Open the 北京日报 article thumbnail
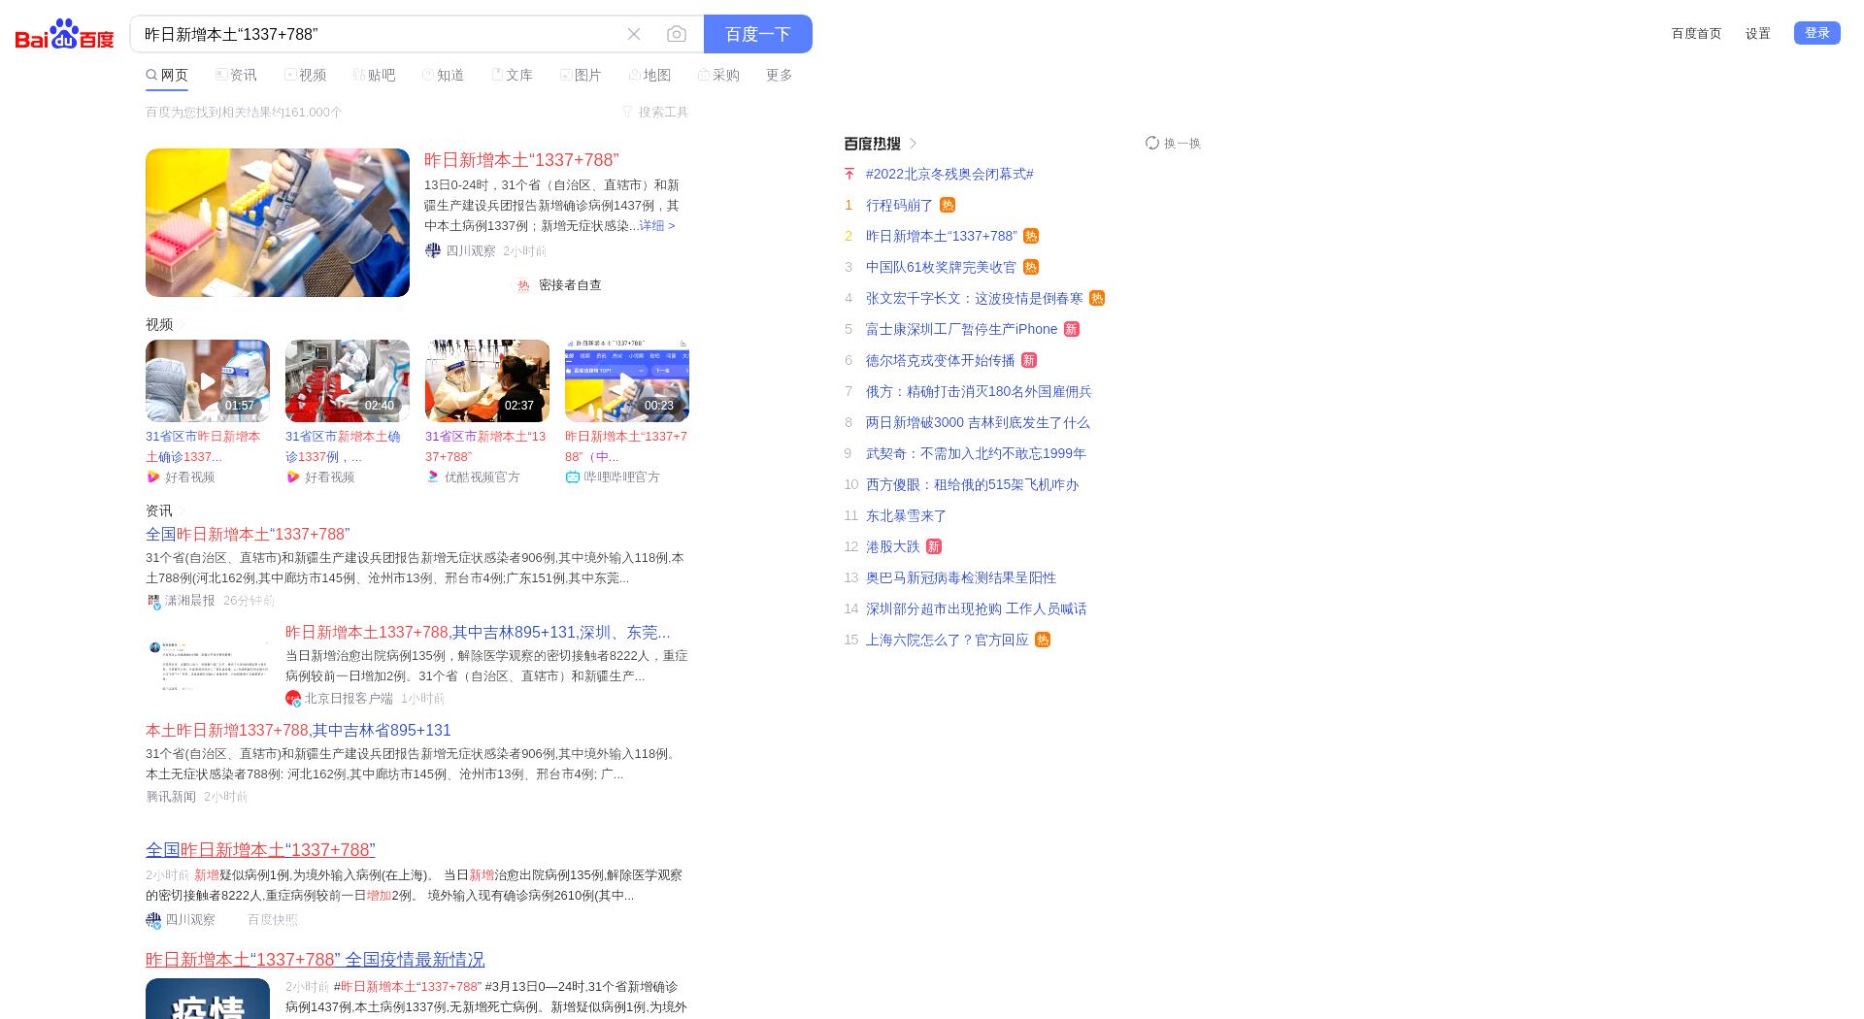Screen dimensions: 1864x1019 coord(208,665)
